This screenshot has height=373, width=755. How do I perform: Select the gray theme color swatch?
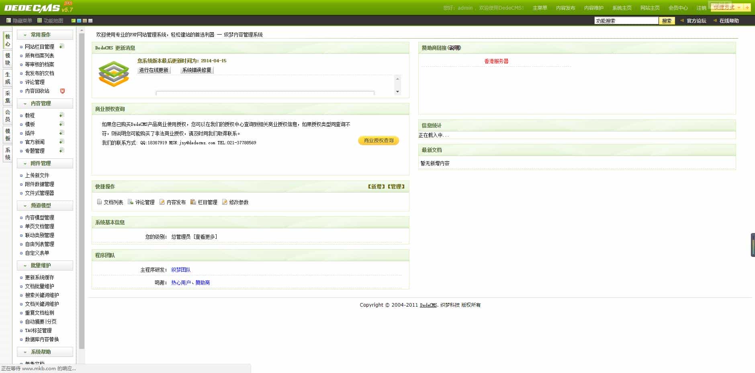click(x=90, y=20)
